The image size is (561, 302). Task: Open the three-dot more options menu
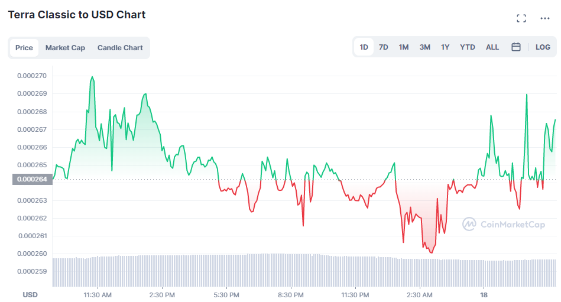tap(545, 18)
